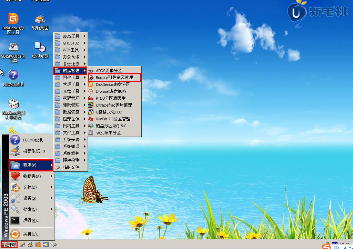Click the red heart 收藏夹 icon
The image size is (353, 249).
[x=15, y=176]
